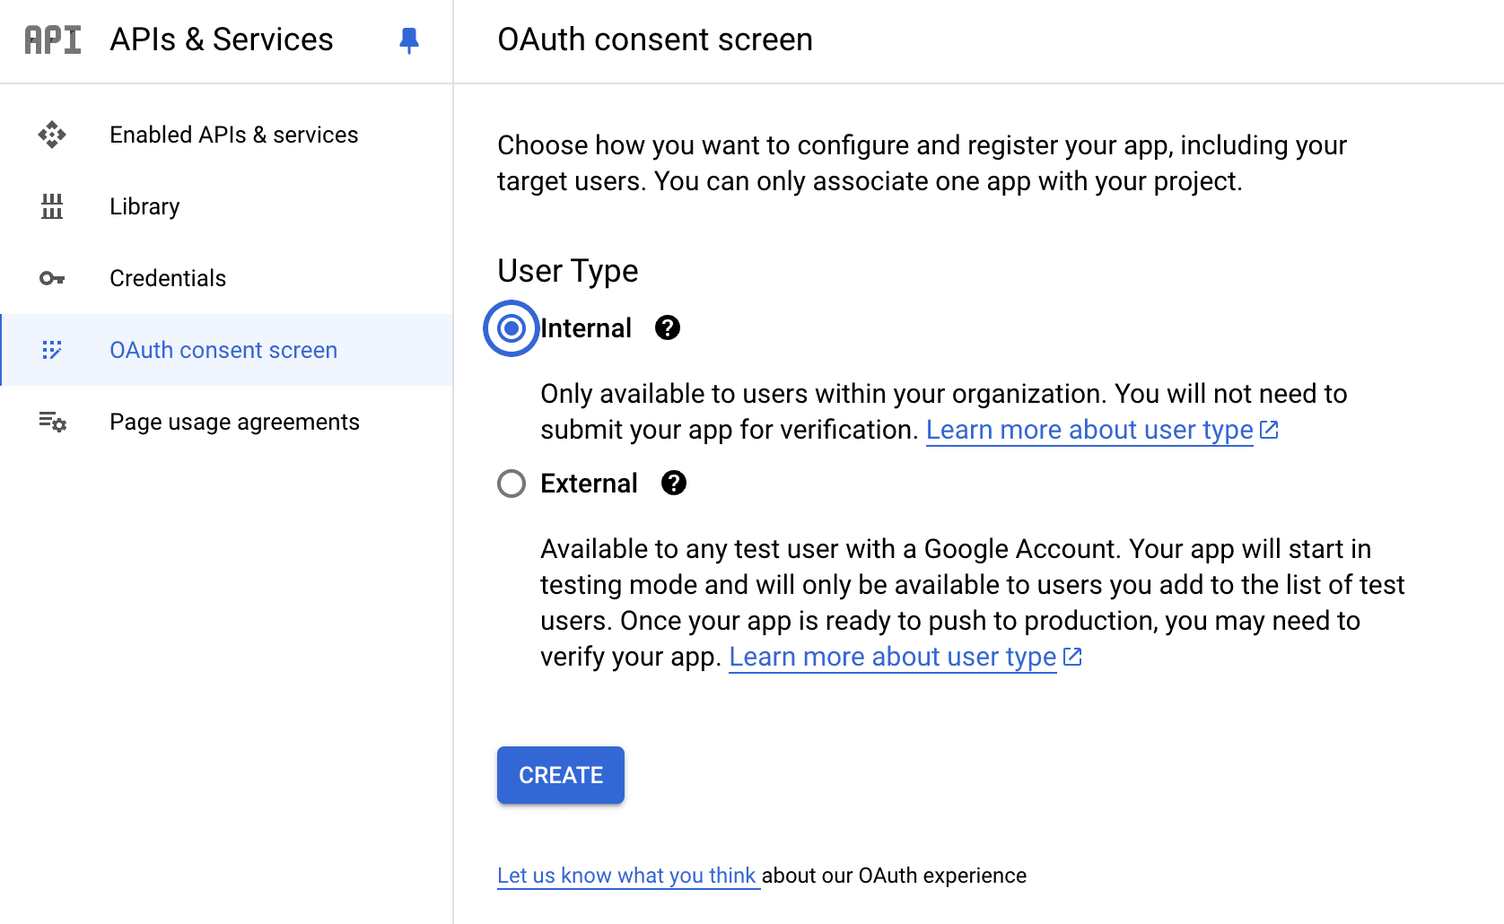Click the API logo in the header
1504x924 pixels.
click(x=51, y=39)
